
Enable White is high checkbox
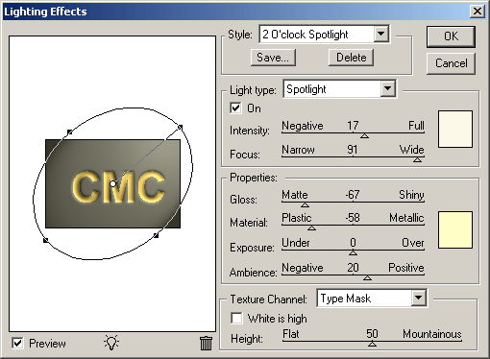236,318
